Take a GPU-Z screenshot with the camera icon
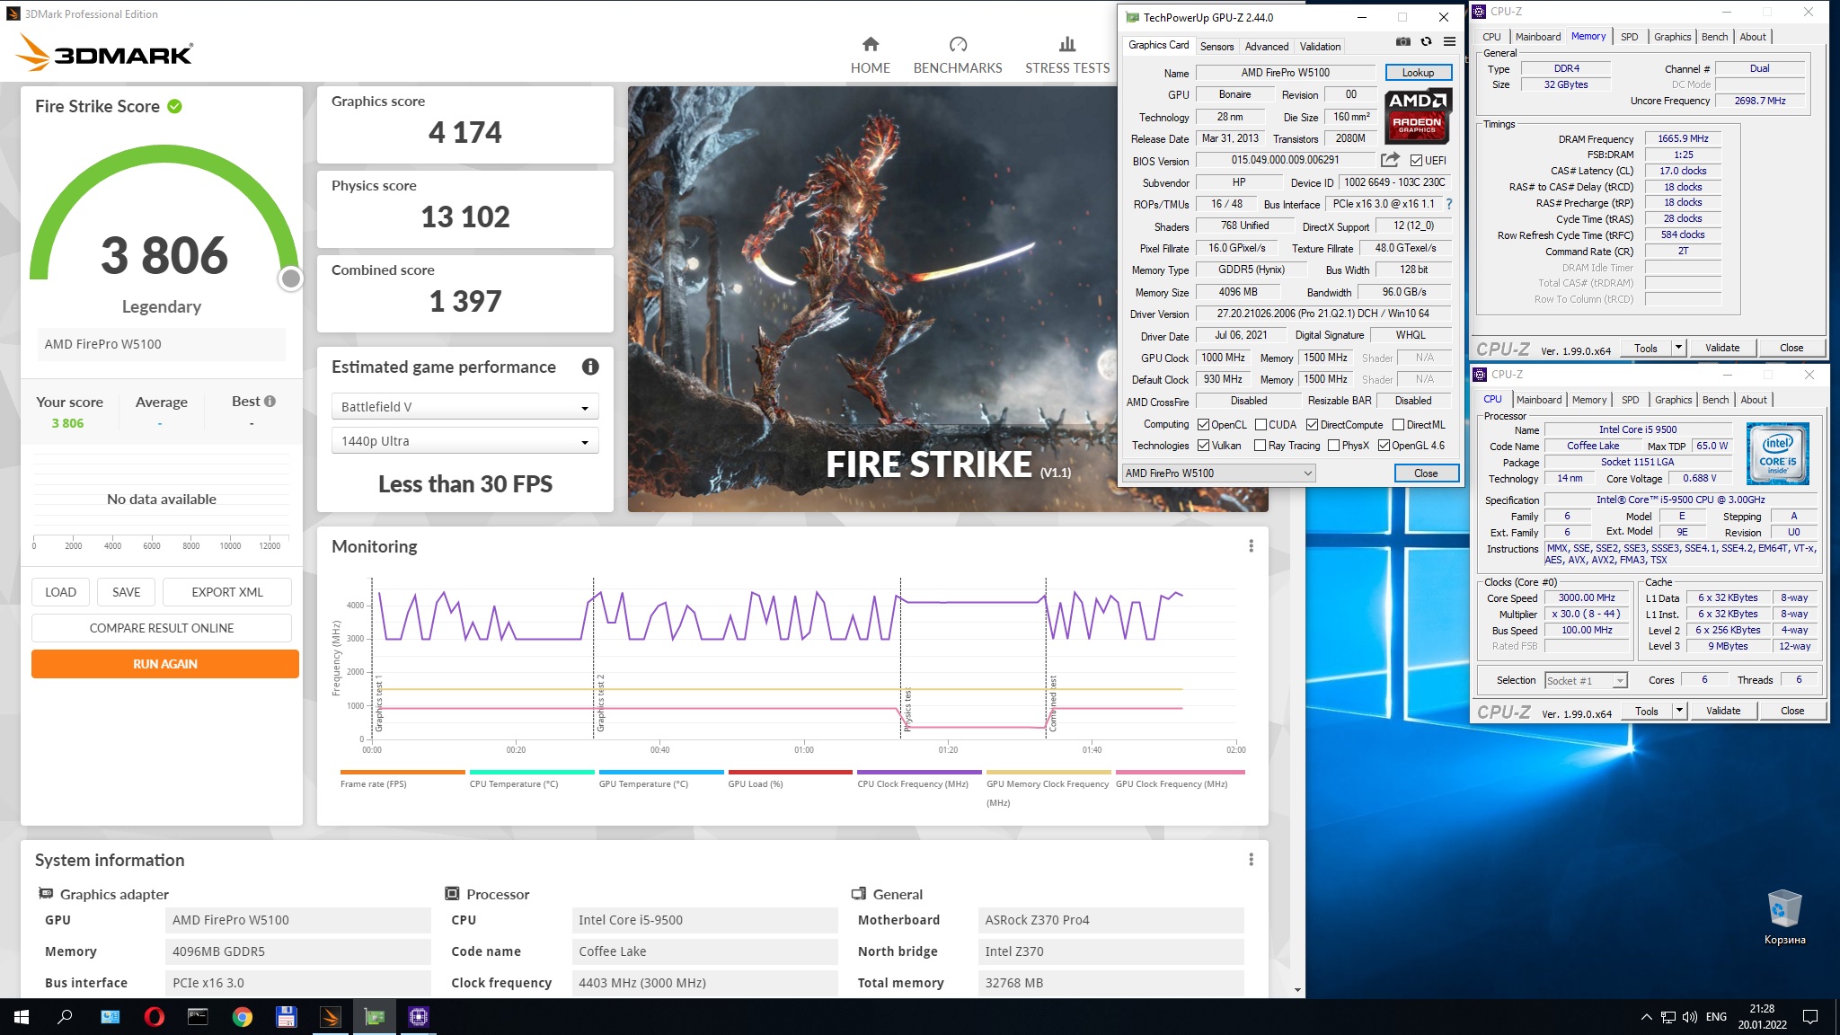This screenshot has width=1840, height=1035. point(1402,41)
